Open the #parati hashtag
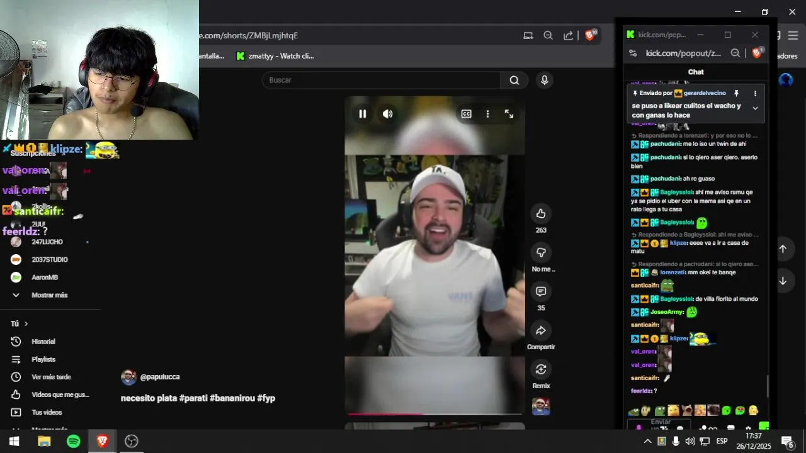 tap(193, 398)
